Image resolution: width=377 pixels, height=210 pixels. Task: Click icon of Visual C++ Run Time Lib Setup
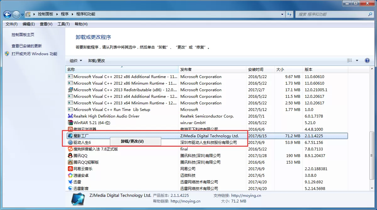pyautogui.click(x=70, y=109)
